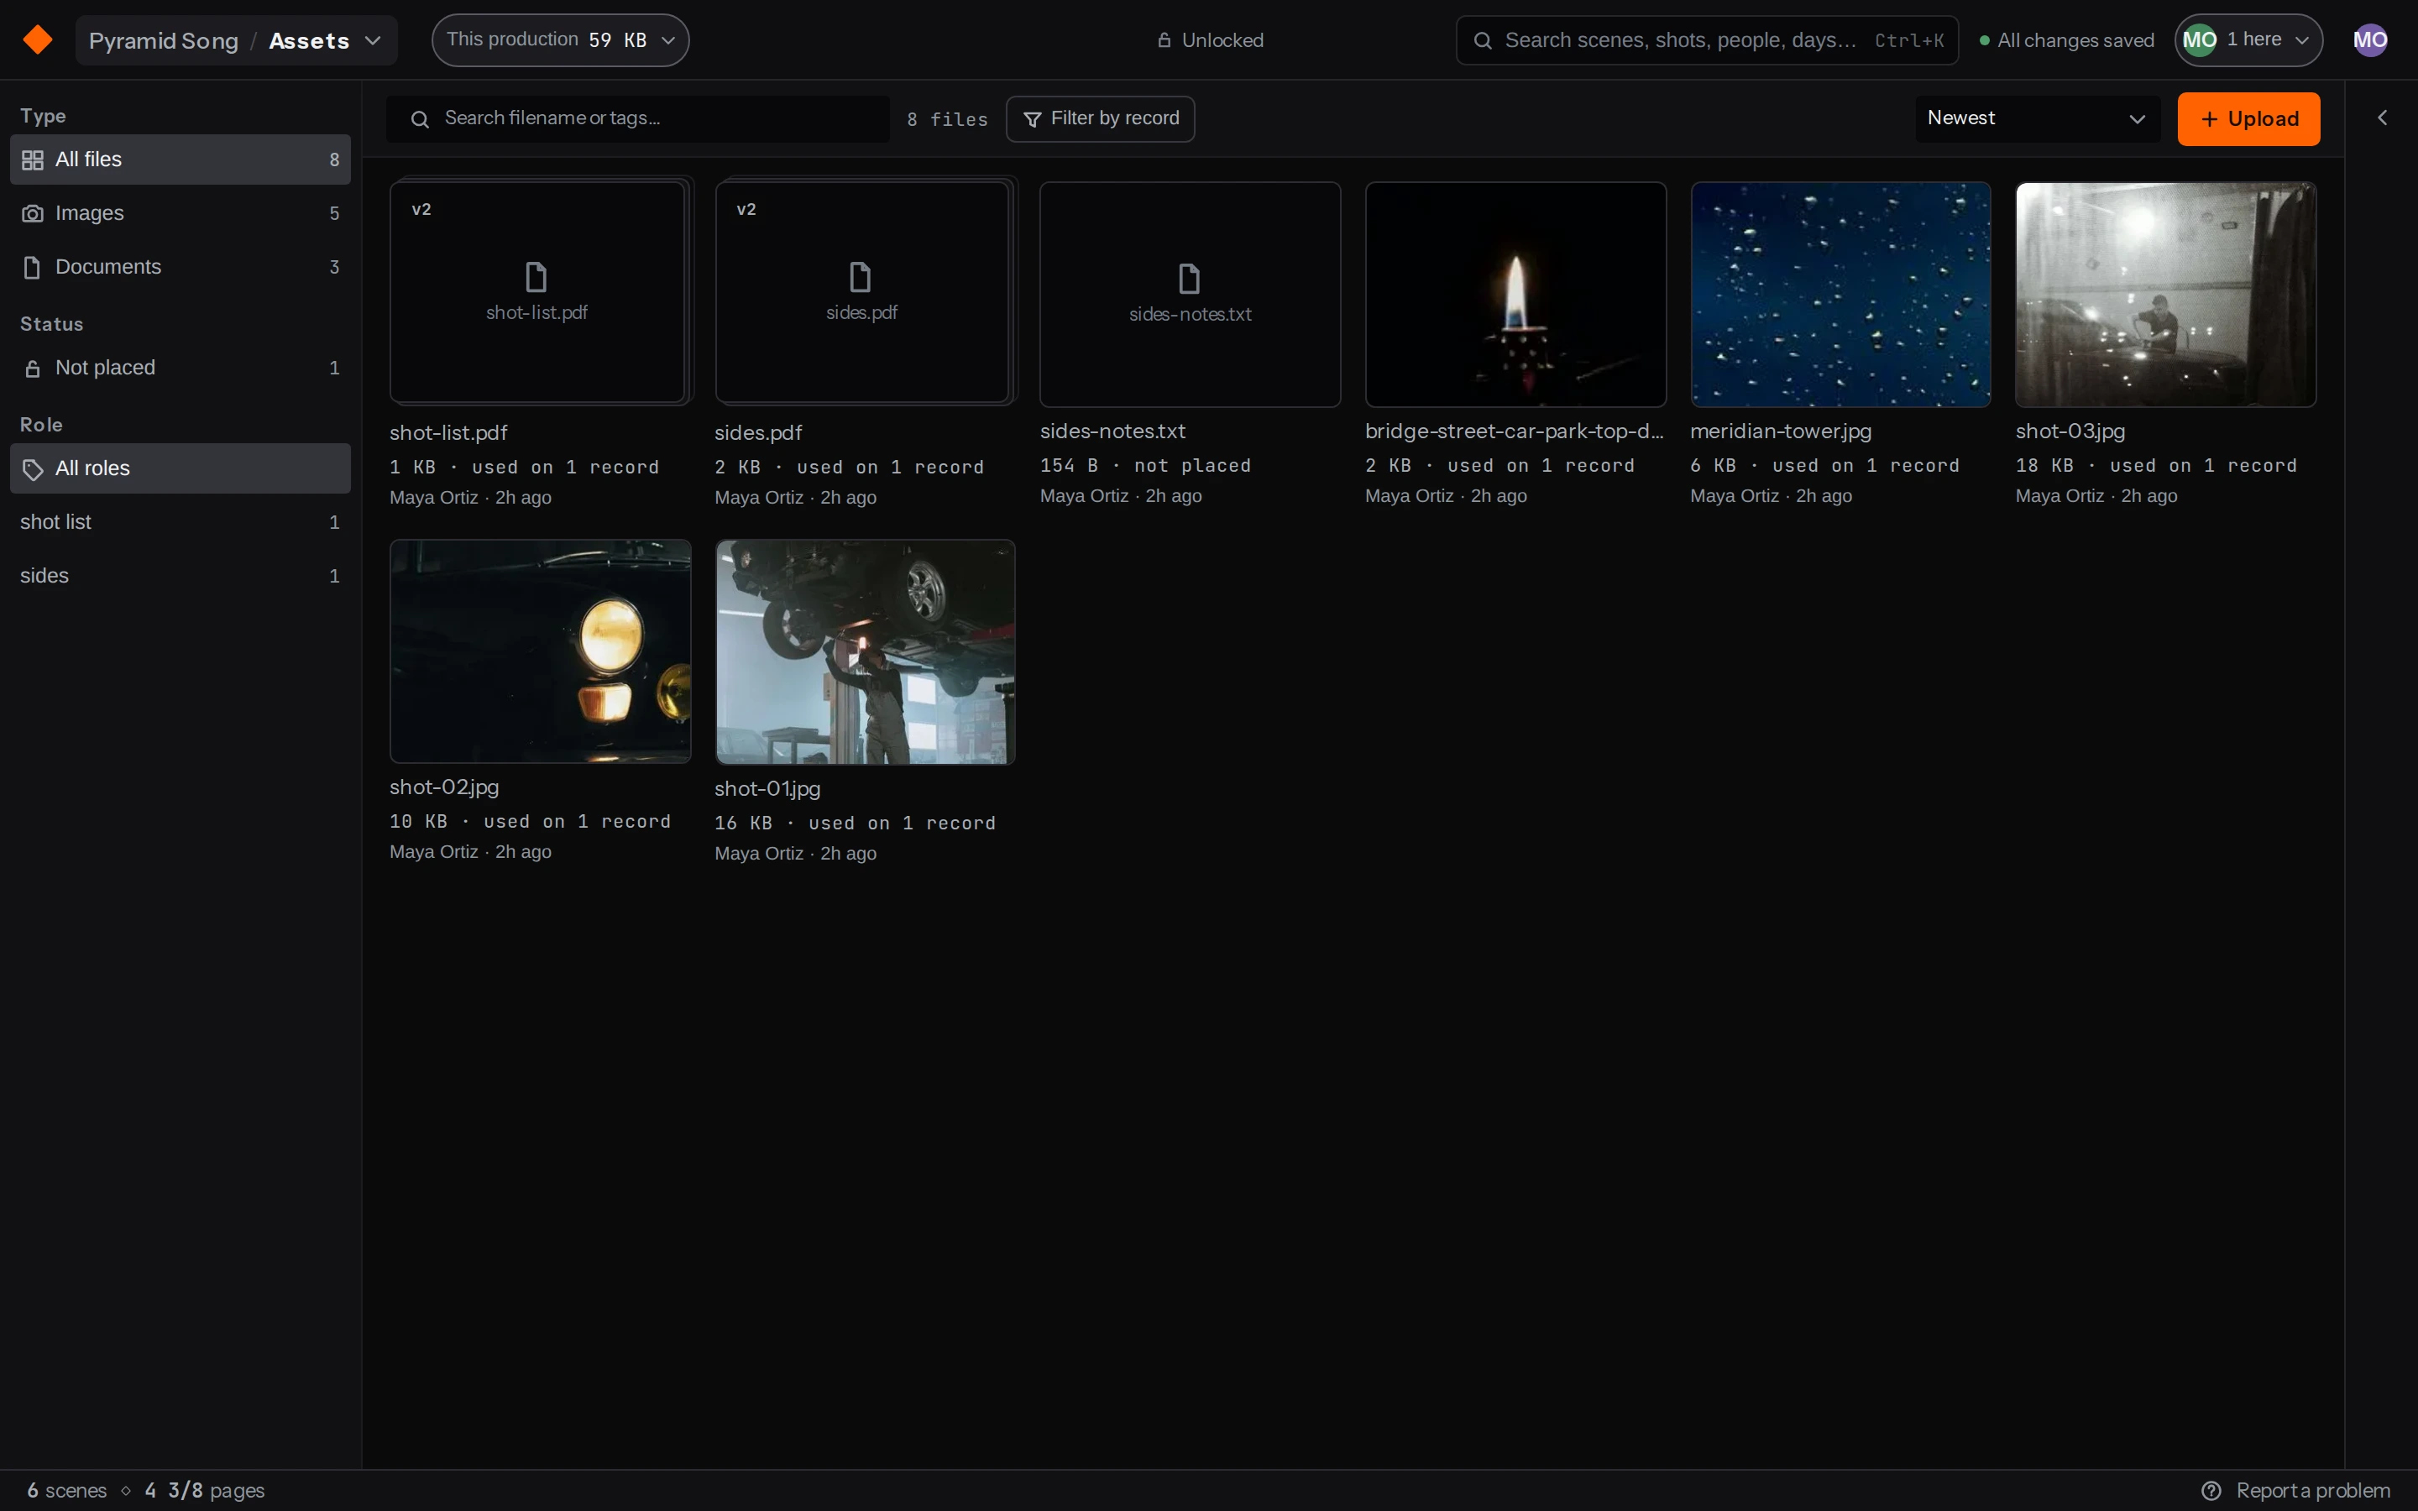Click the meridian-tower.jpg filename
This screenshot has width=2418, height=1511.
click(1781, 431)
